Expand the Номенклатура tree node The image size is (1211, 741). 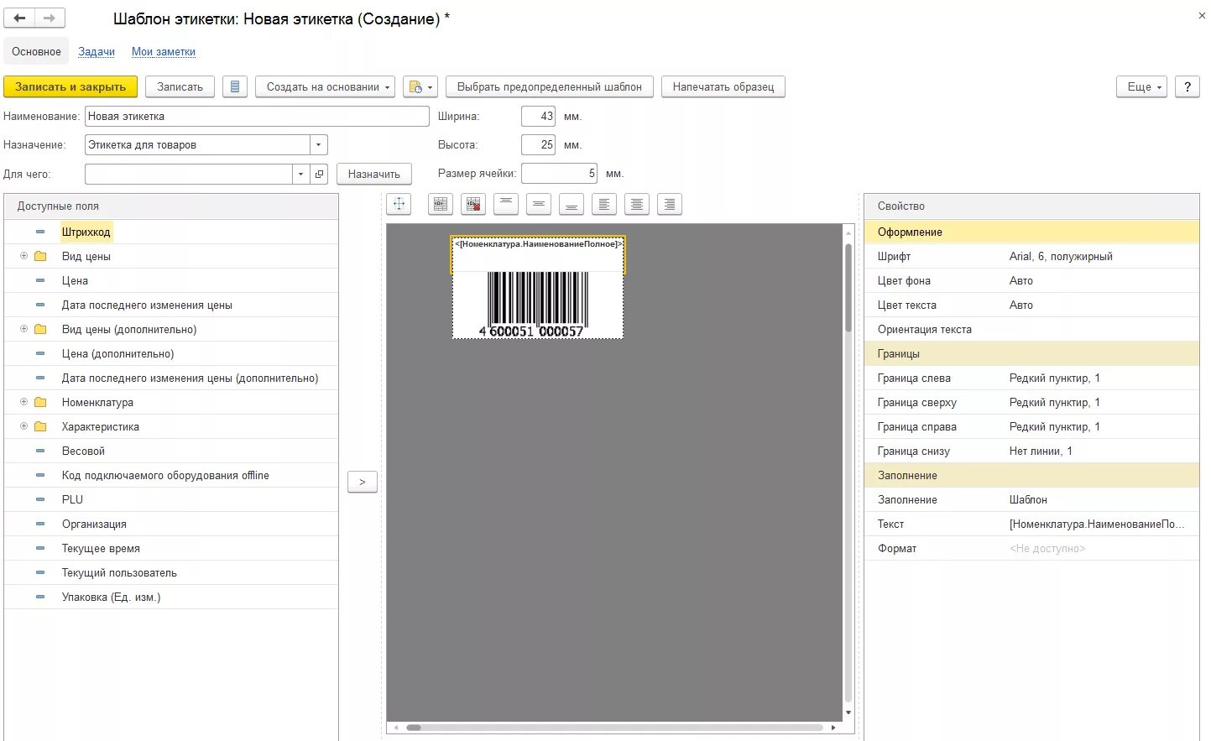click(x=23, y=402)
